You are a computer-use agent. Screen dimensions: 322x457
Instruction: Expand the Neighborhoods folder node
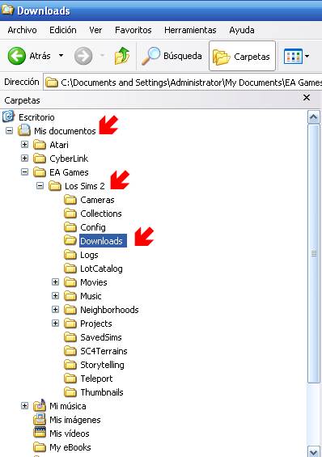[x=55, y=310]
